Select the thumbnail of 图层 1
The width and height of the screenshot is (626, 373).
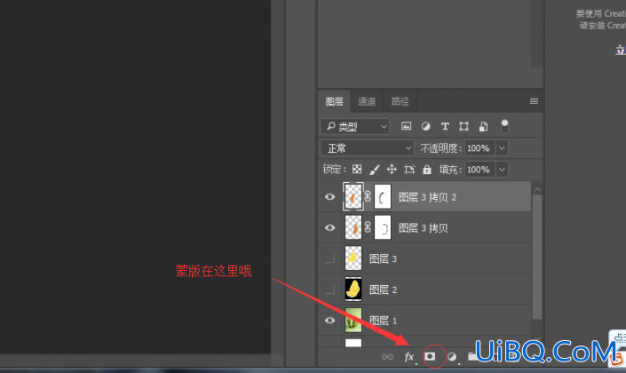[x=353, y=320]
